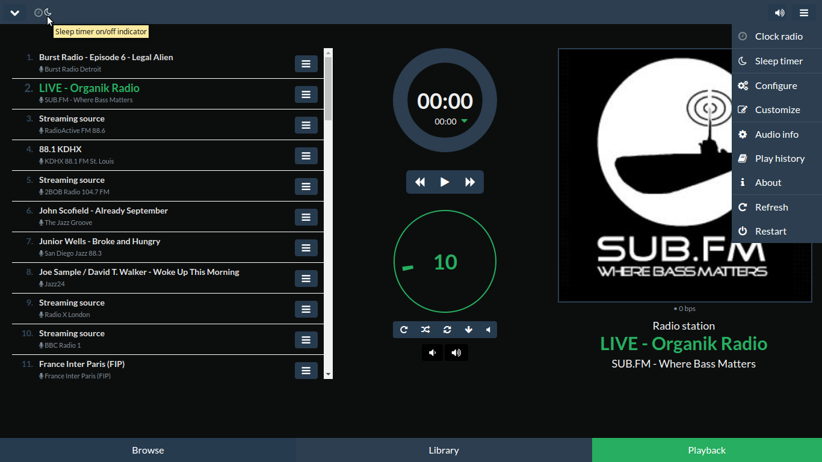822x462 pixels.
Task: Open About from the menu
Action: 777,182
